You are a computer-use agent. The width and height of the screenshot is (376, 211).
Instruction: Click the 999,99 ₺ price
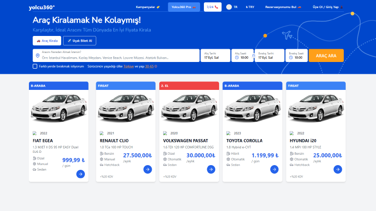point(73,160)
